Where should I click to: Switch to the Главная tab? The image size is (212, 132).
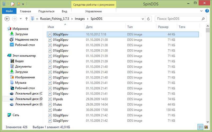[25, 11]
